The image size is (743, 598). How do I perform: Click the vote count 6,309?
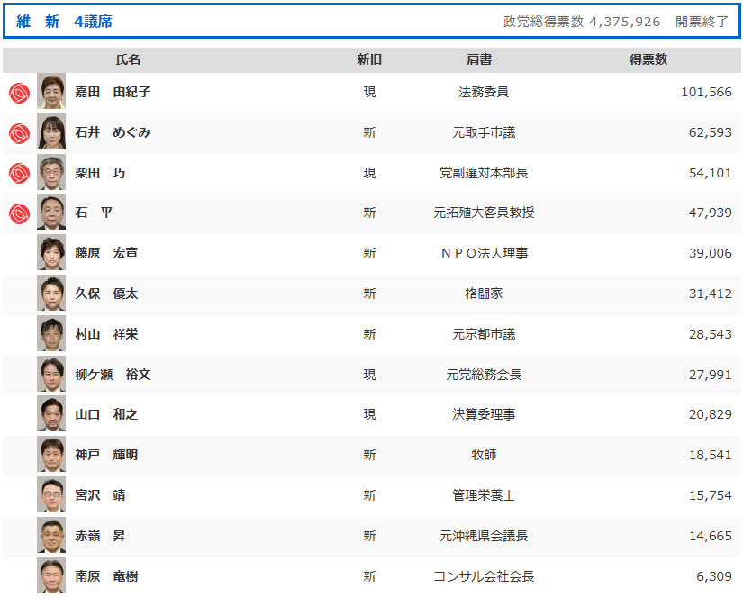pyautogui.click(x=714, y=576)
